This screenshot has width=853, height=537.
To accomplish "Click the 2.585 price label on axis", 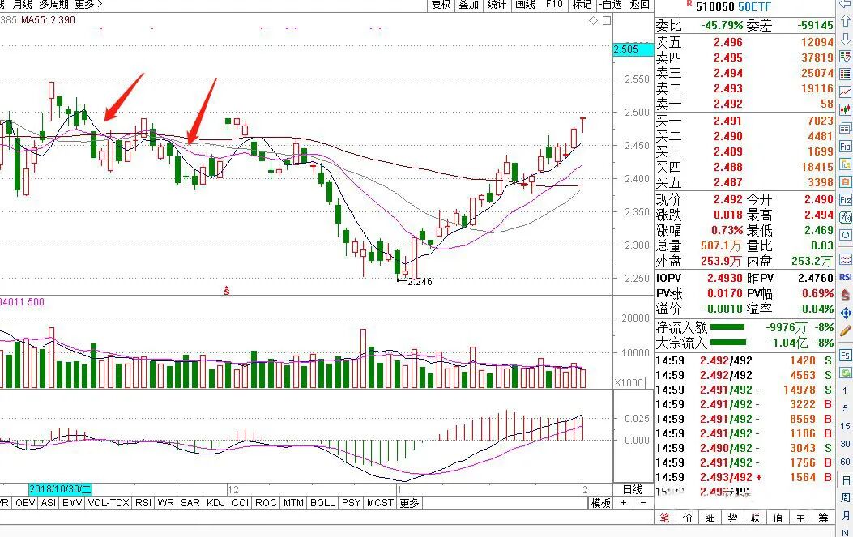I will coord(633,49).
